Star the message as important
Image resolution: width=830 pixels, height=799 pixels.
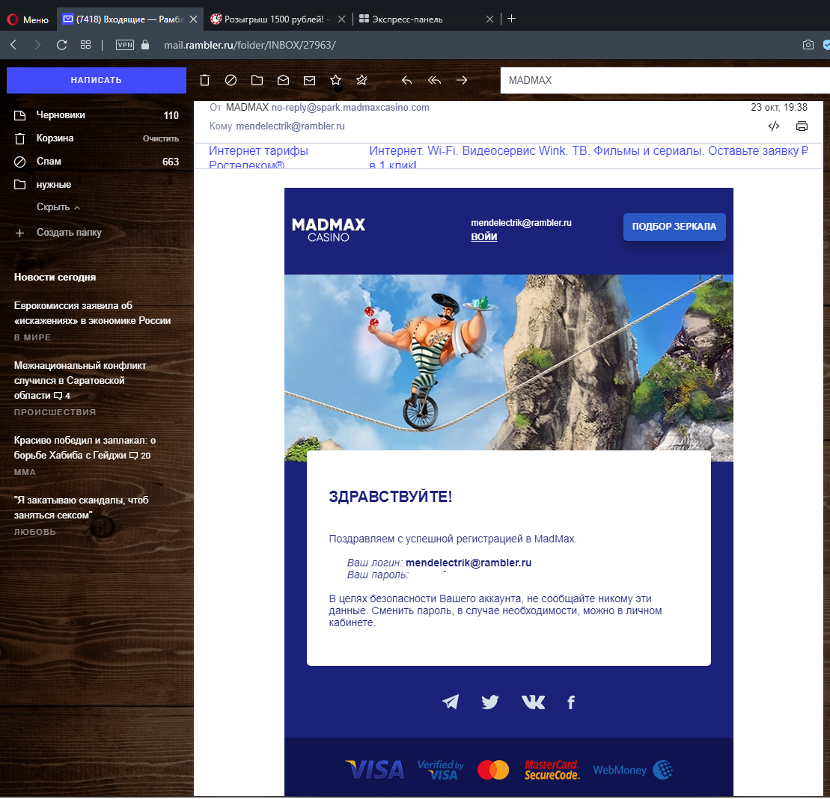pos(335,81)
